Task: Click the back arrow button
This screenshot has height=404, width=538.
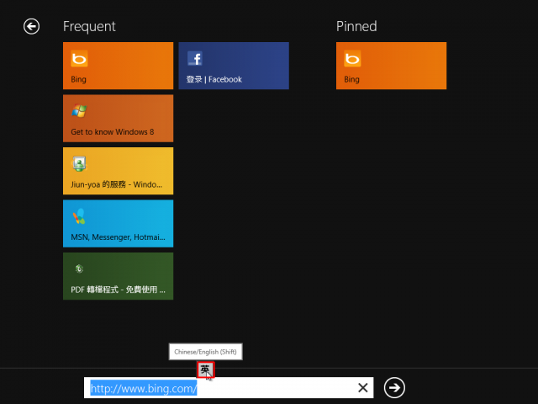Action: [x=31, y=26]
